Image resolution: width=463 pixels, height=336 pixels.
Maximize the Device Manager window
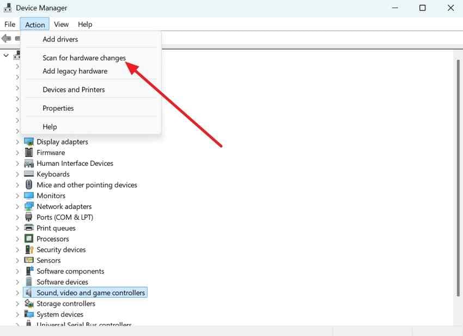423,8
